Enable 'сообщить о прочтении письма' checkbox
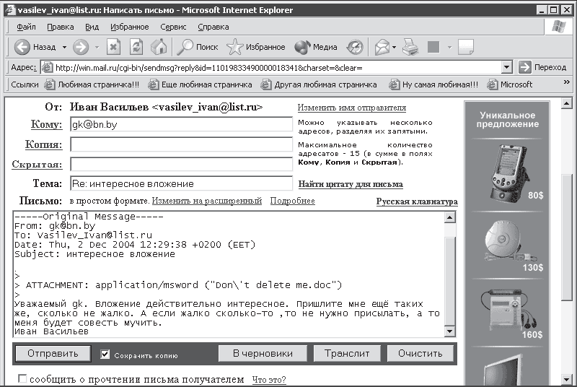The width and height of the screenshot is (577, 387). pyautogui.click(x=22, y=379)
